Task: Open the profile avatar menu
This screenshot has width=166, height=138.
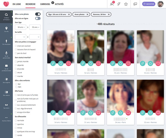Action: point(160,4)
